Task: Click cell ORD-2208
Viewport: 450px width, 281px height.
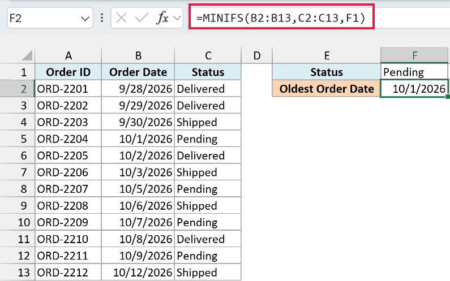Action: tap(68, 206)
